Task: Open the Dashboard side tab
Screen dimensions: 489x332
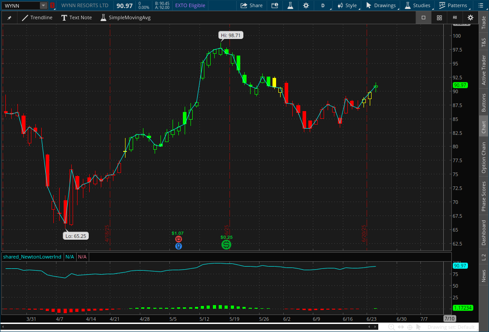Action: click(x=484, y=233)
